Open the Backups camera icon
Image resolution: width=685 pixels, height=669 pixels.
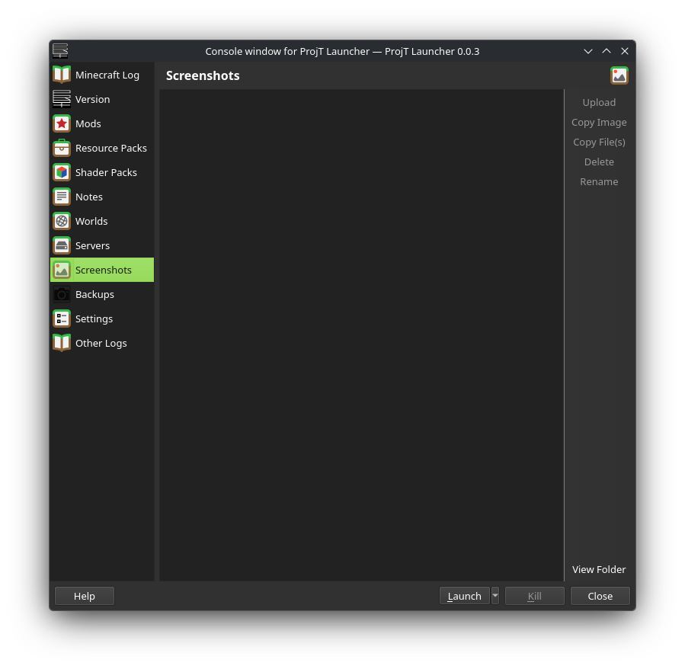coord(62,293)
